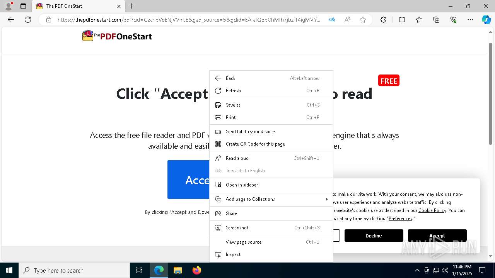Screen dimensions: 495x278
Task: Open the Cookie Policy link
Action: 432,210
